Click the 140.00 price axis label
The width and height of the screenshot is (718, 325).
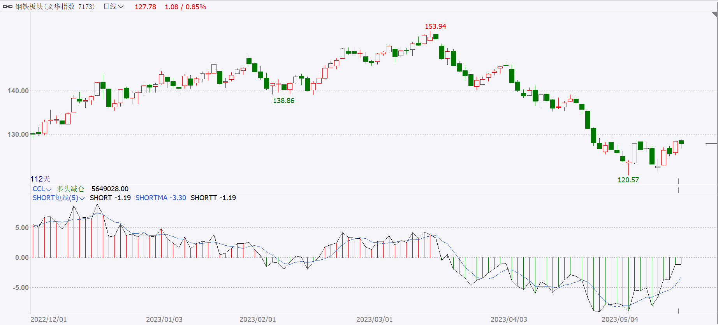click(18, 91)
